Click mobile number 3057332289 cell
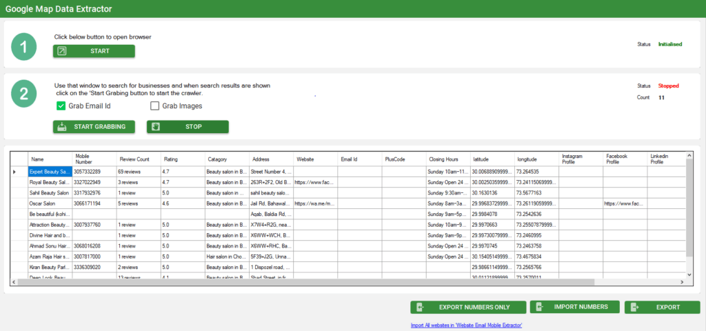This screenshot has width=706, height=331. coord(94,172)
